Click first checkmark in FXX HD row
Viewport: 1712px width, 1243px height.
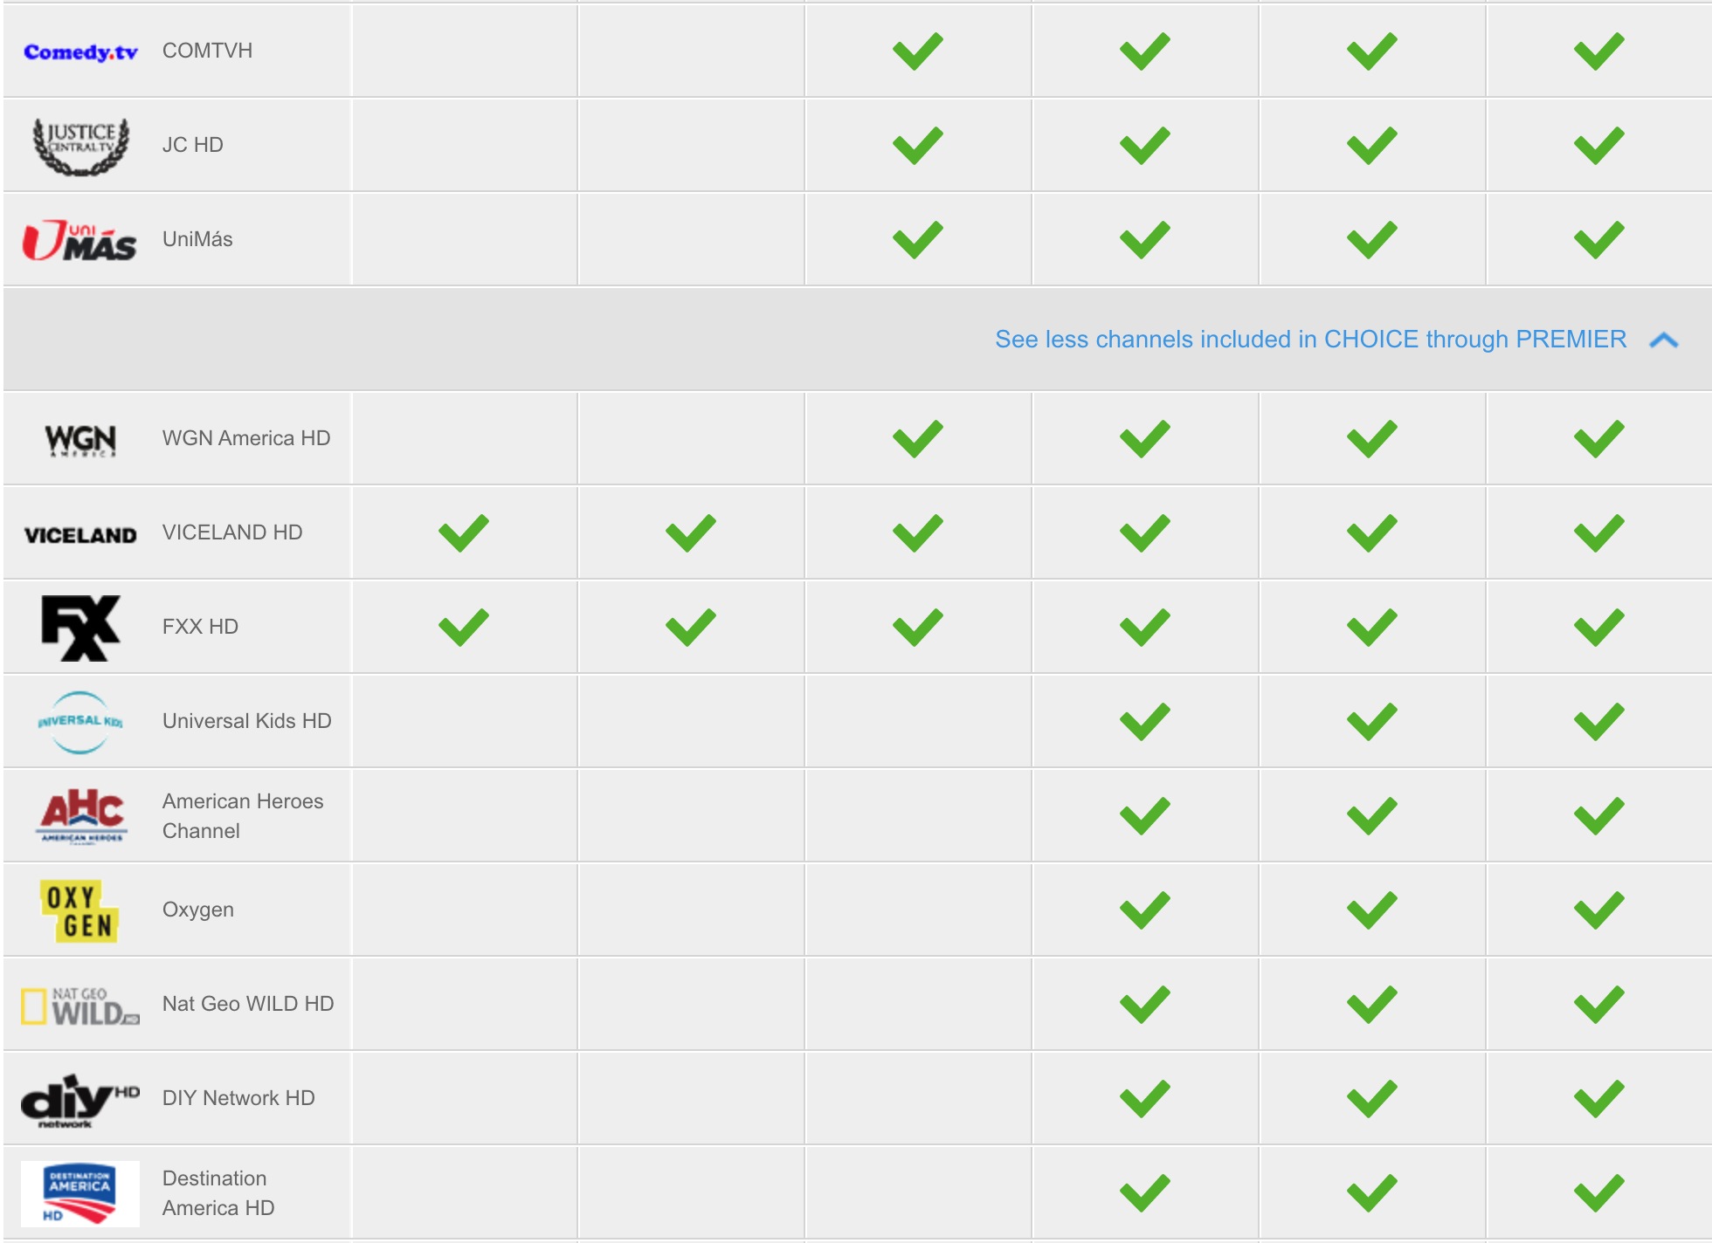tap(464, 627)
